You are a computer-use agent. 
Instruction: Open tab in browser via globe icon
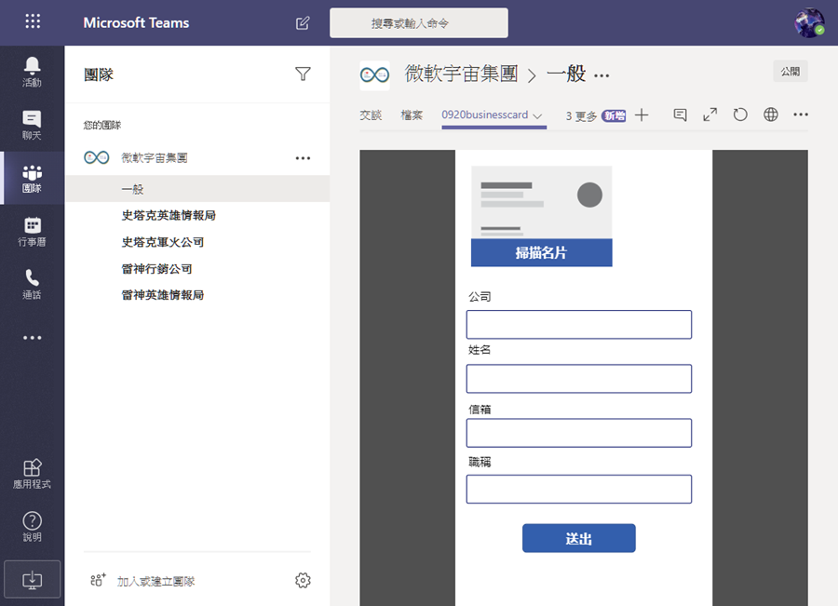click(771, 114)
